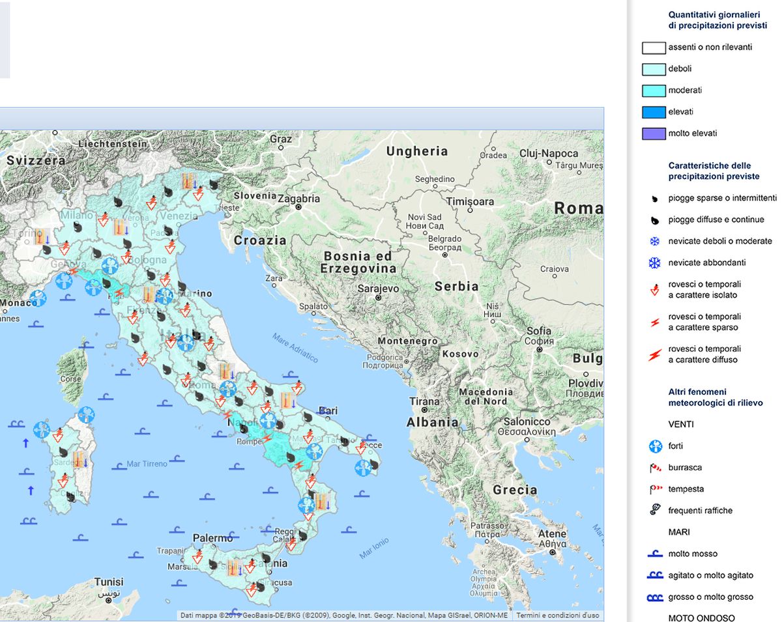782x622 pixels.
Task: Click the 'burrasca' wind flag legend icon
Action: tap(655, 468)
